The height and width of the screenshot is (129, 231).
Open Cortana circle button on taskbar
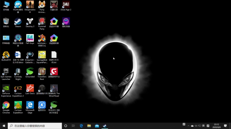(x=66, y=126)
